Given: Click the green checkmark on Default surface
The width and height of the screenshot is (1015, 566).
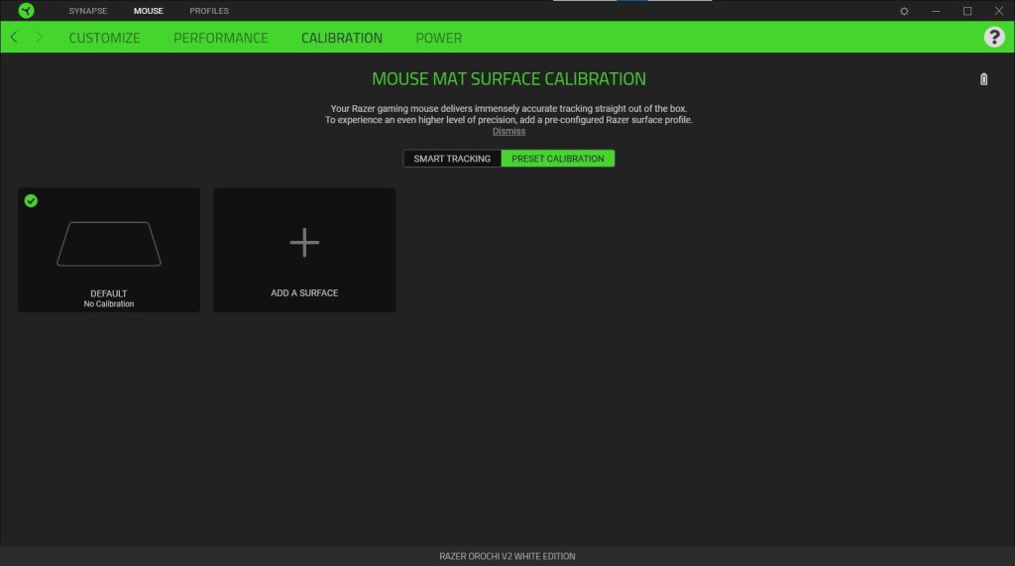Looking at the screenshot, I should [x=31, y=201].
